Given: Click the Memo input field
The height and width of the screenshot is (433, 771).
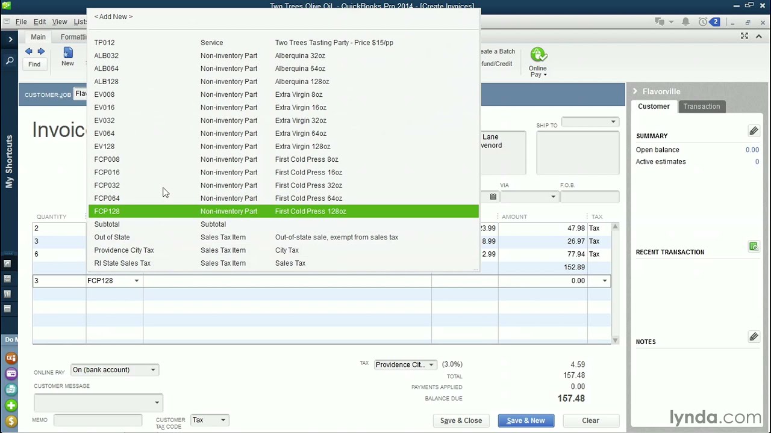Looking at the screenshot, I should 98,420.
